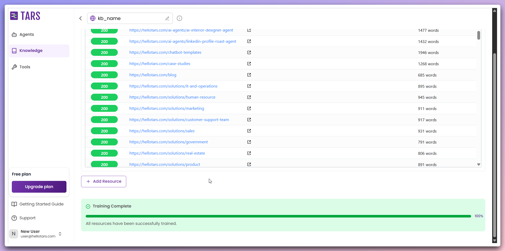The height and width of the screenshot is (251, 505).
Task: Open external link for chatbot-templates row
Action: (x=249, y=52)
